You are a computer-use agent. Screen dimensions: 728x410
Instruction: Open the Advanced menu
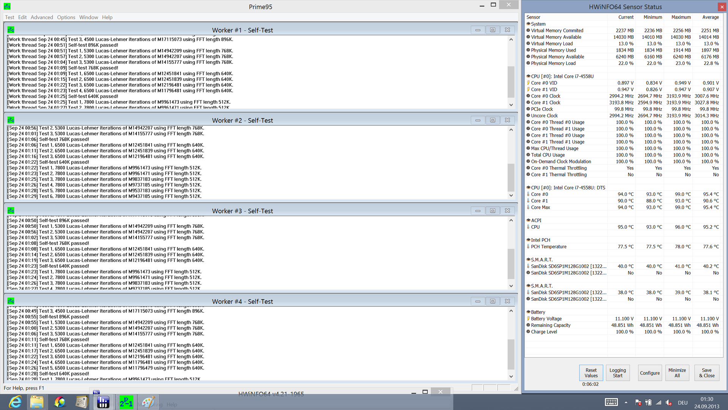42,17
